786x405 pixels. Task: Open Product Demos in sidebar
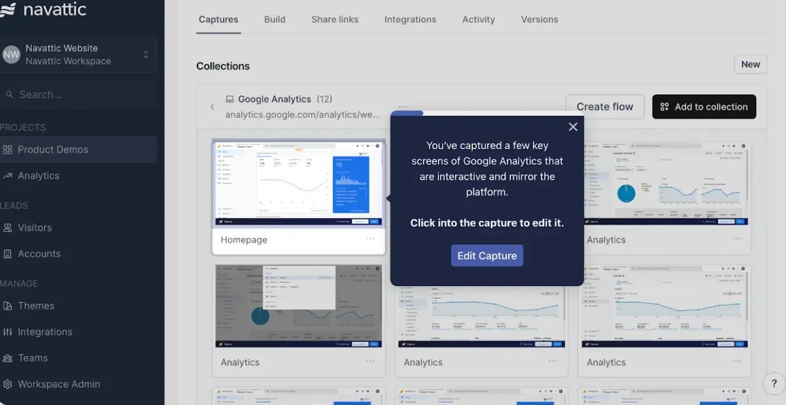click(78, 150)
